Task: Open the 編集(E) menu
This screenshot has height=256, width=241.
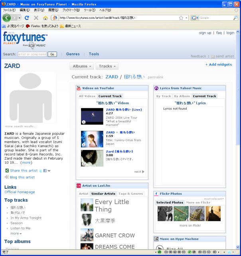Action: coord(25,10)
